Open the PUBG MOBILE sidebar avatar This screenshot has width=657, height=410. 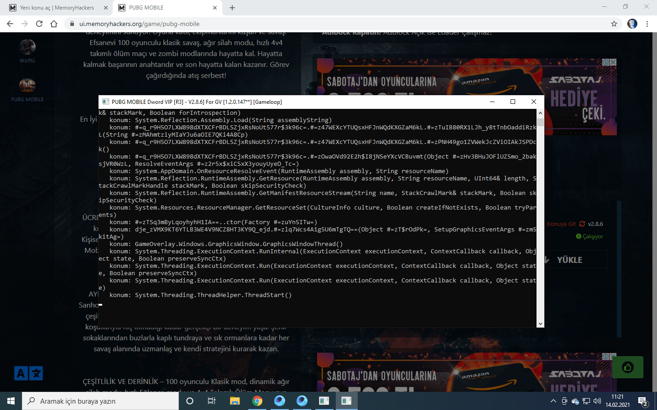click(x=27, y=85)
